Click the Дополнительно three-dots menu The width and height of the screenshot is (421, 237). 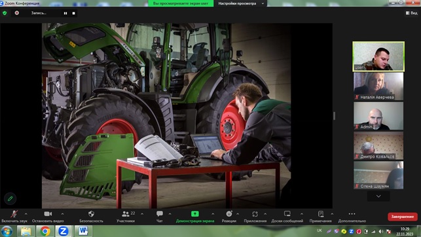point(352,214)
